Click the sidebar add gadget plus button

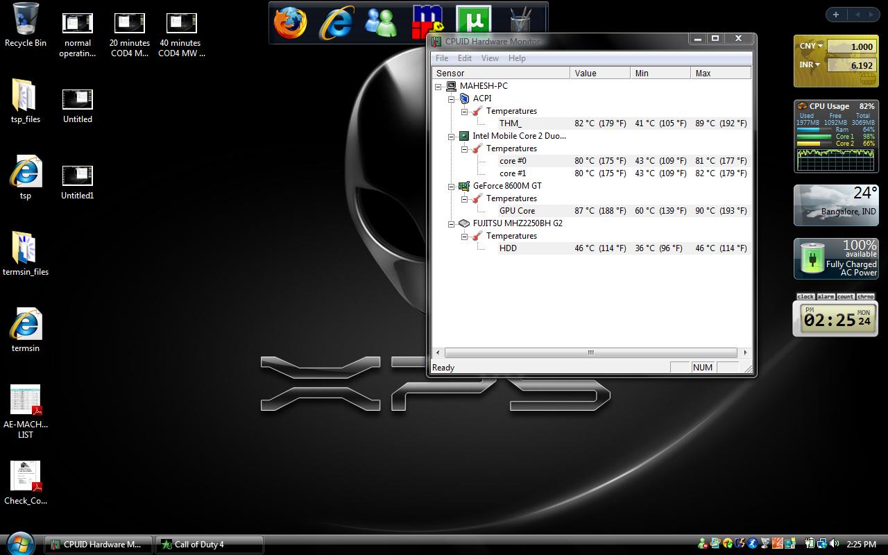point(836,15)
